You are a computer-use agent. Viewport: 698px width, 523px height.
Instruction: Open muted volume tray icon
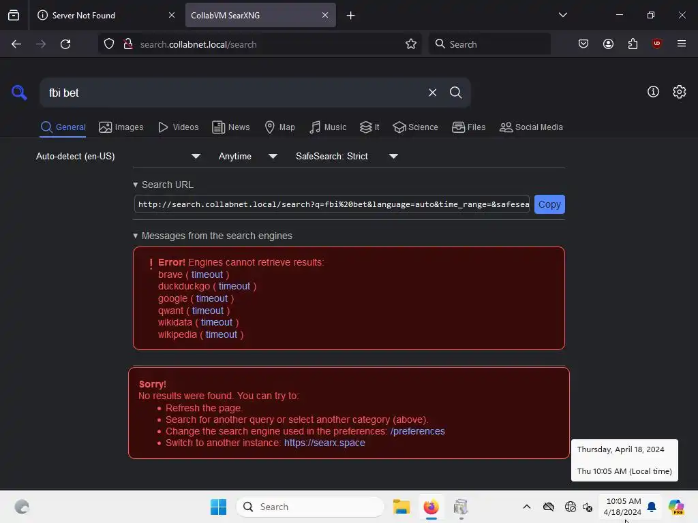click(588, 507)
